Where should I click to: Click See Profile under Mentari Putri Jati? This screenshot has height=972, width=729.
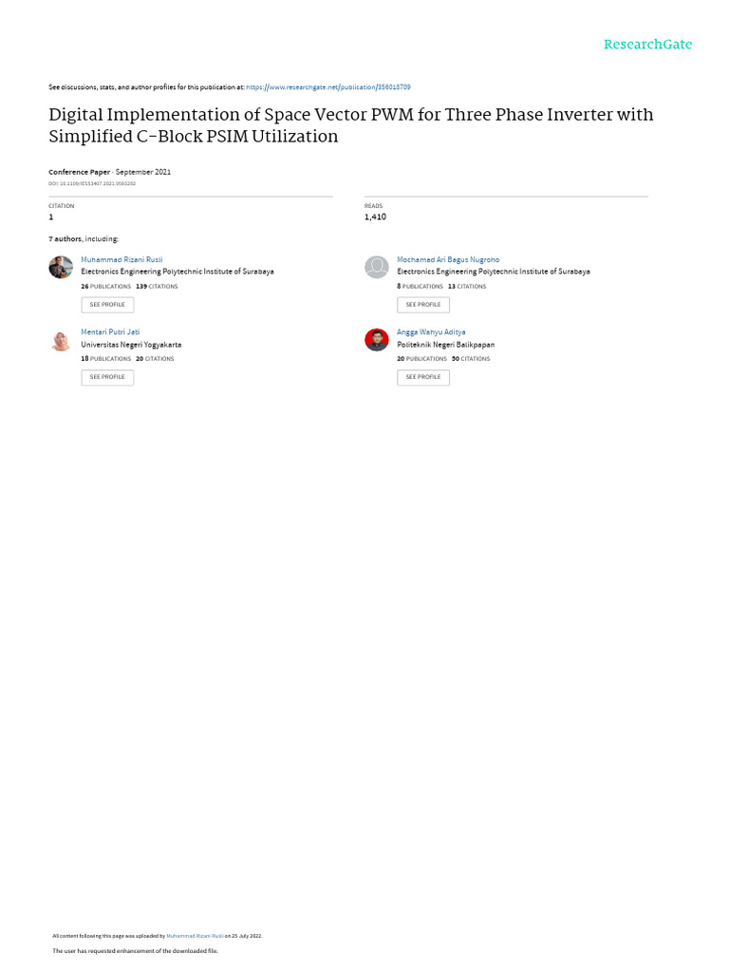tap(107, 377)
